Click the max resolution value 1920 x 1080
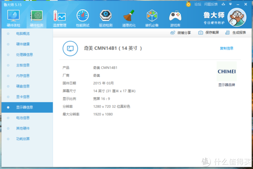253x169 pixels. point(103,114)
